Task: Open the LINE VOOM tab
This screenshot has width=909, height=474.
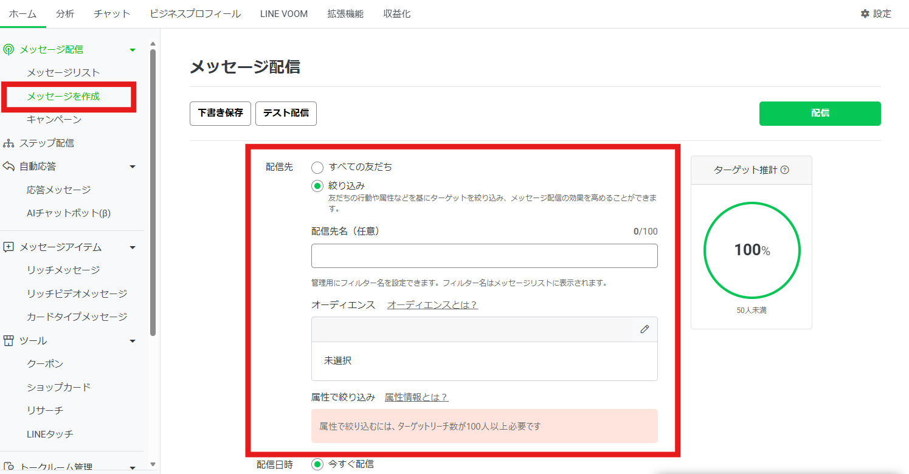Action: coord(283,14)
